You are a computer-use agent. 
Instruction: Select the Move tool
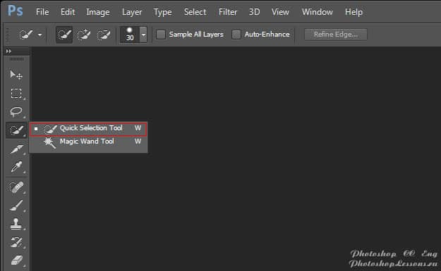(16, 75)
